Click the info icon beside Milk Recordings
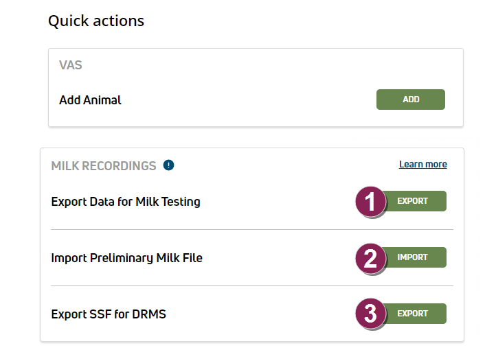 tap(169, 165)
